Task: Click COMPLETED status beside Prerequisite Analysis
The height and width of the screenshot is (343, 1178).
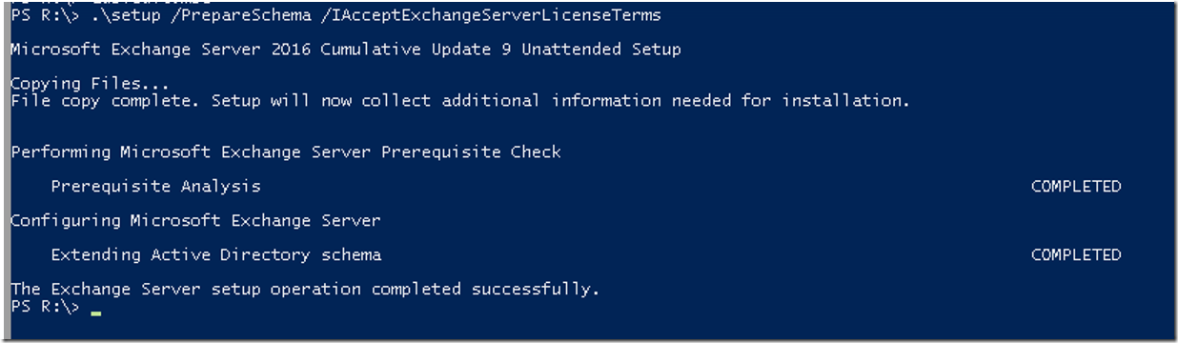Action: (x=1076, y=187)
